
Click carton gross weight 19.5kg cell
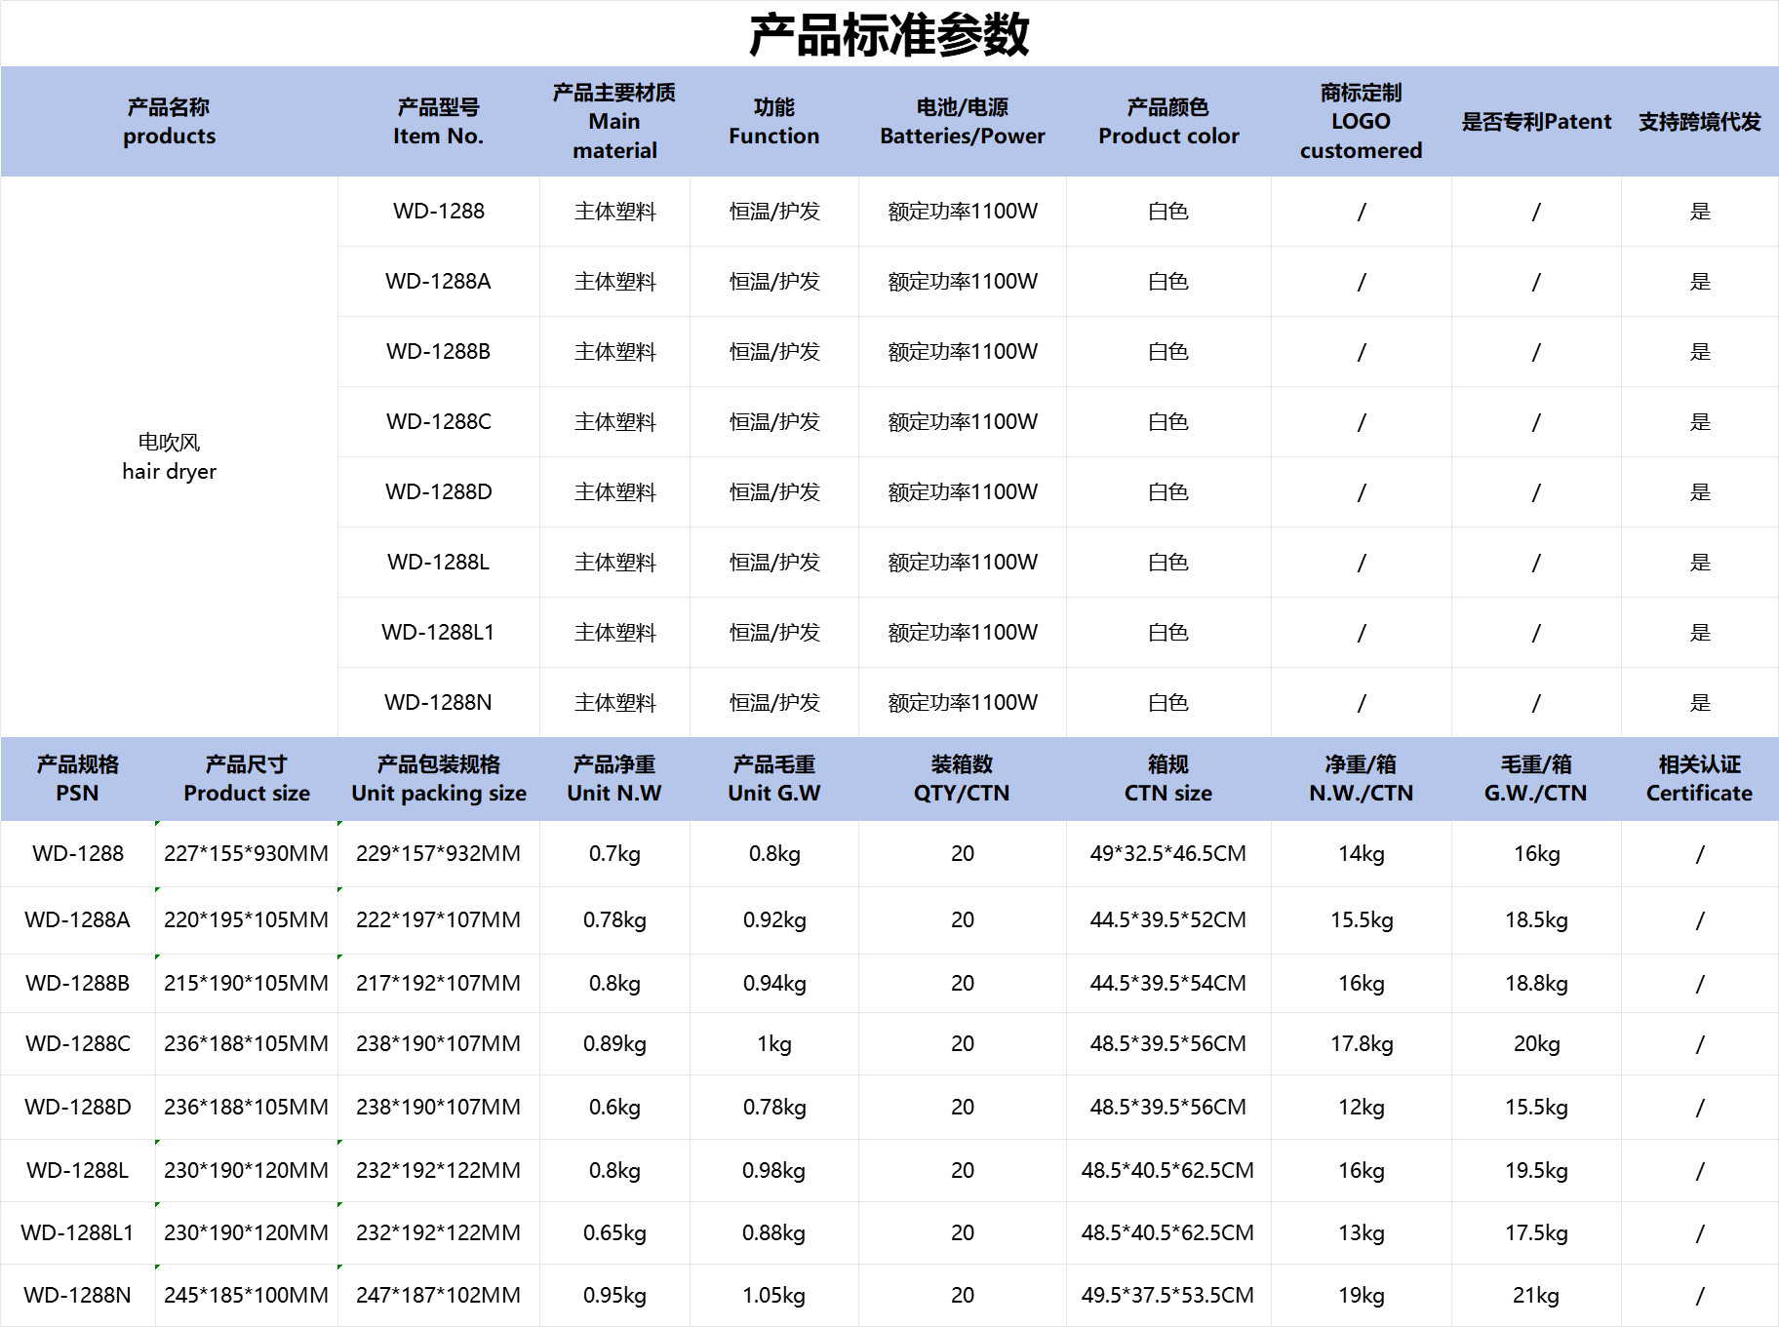point(1536,1171)
